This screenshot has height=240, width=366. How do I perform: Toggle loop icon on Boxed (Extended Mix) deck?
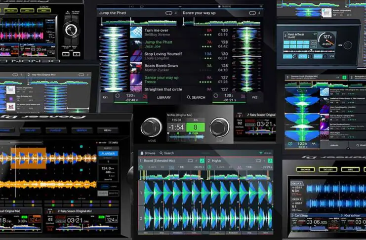coord(190,160)
